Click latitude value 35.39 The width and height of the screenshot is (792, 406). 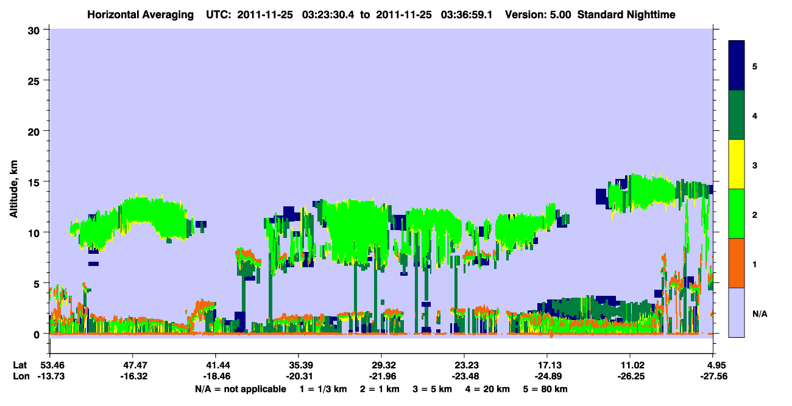point(299,365)
